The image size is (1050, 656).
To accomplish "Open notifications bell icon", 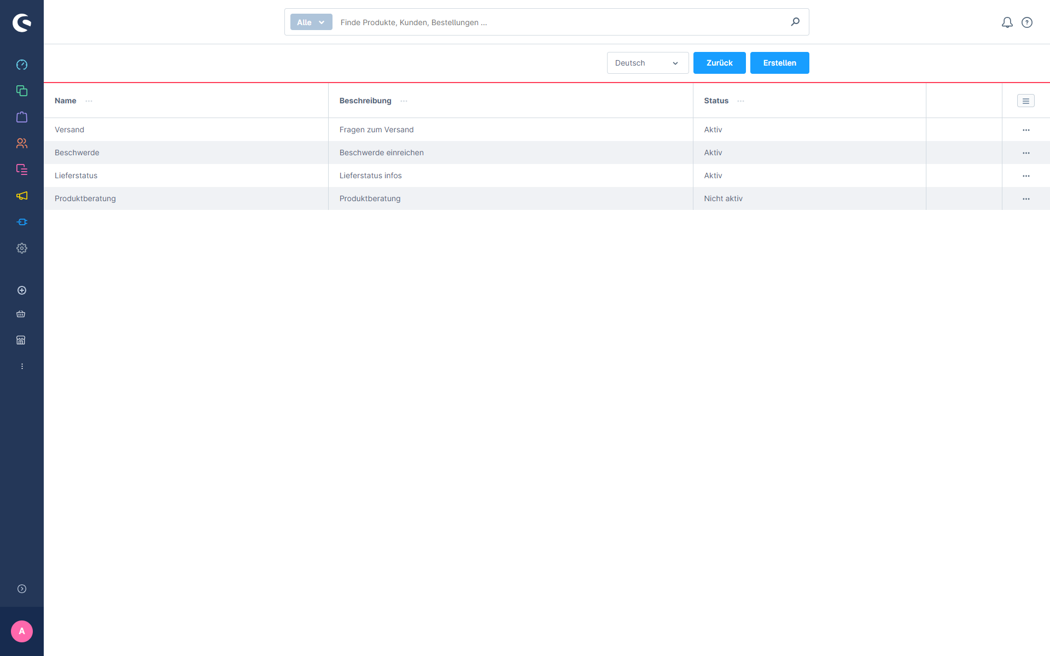I will tap(1007, 22).
